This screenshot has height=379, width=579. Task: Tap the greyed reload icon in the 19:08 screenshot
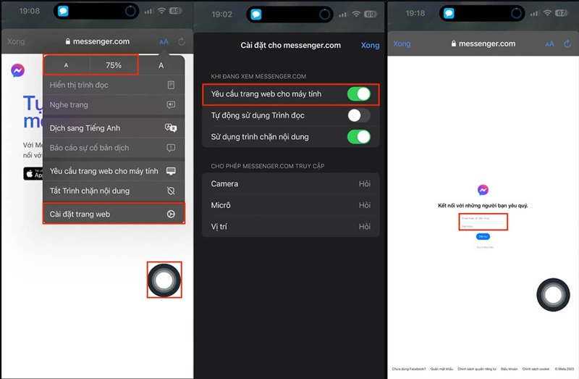point(182,42)
